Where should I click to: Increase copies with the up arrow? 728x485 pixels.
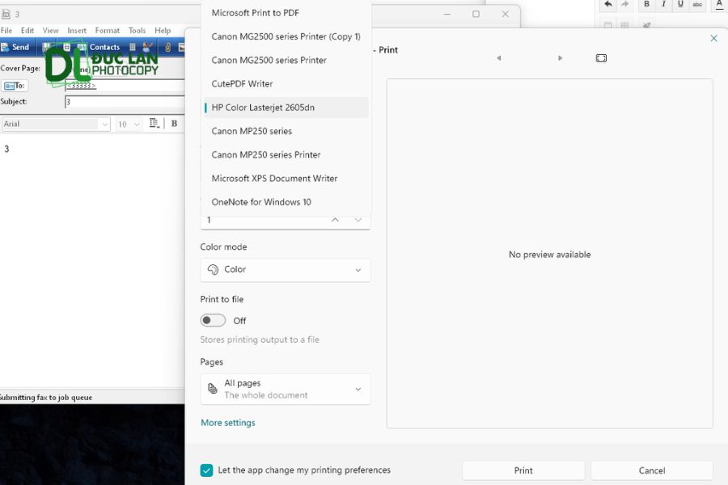coord(335,220)
